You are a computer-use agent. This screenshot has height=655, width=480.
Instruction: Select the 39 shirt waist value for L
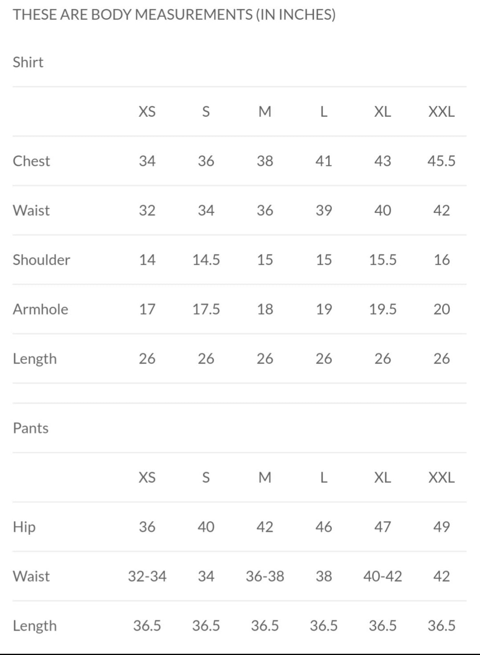click(324, 210)
